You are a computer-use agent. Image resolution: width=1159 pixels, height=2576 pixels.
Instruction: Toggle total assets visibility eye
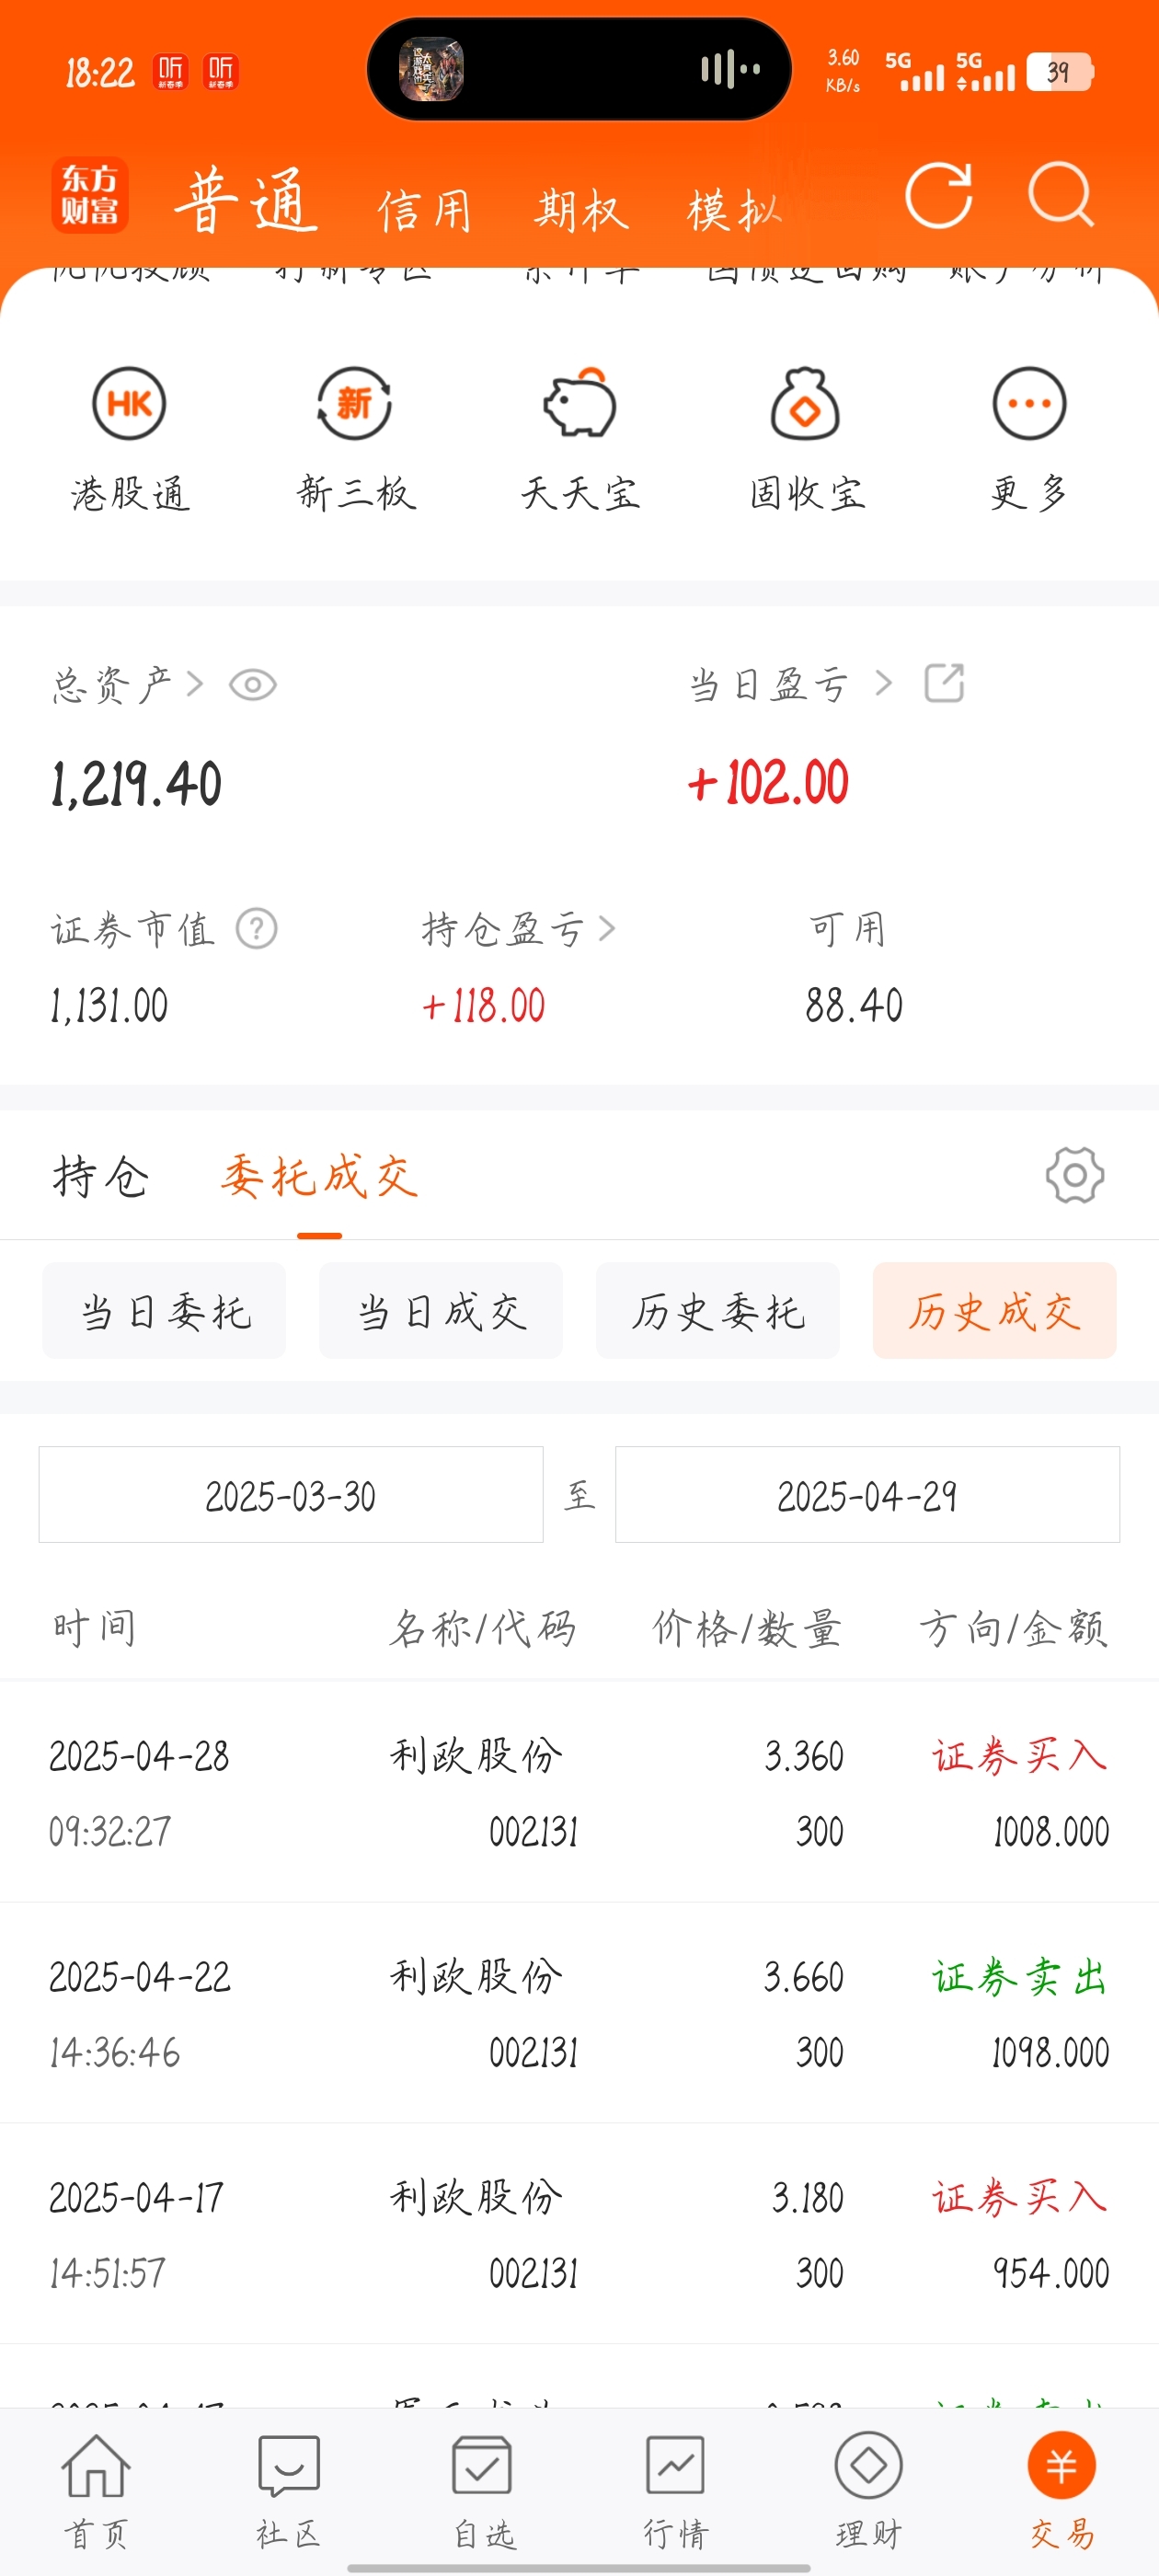tap(252, 685)
